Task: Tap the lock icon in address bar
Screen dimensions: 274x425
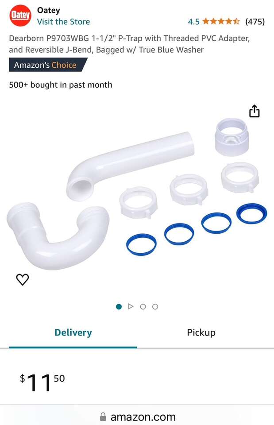Action: 103,417
